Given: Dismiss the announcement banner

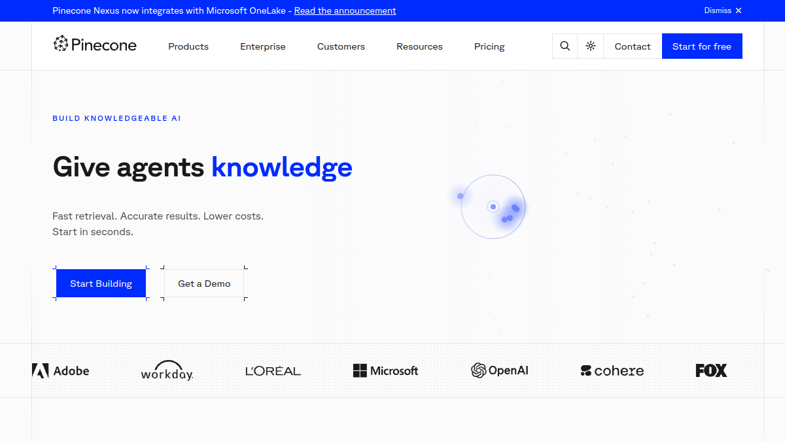Looking at the screenshot, I should click(x=723, y=10).
